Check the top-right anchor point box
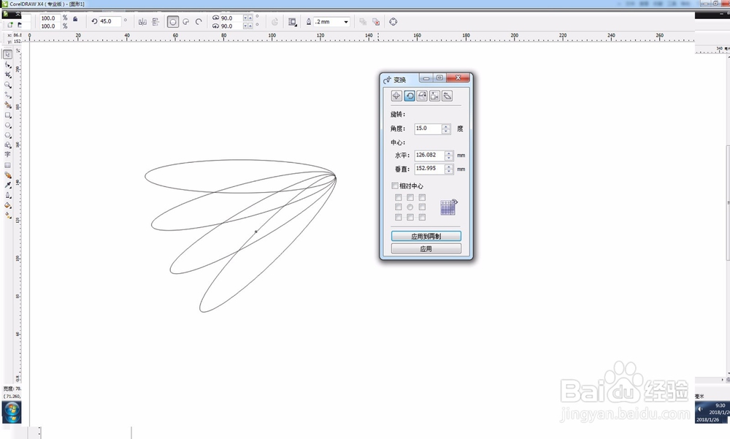This screenshot has height=439, width=730. [422, 198]
